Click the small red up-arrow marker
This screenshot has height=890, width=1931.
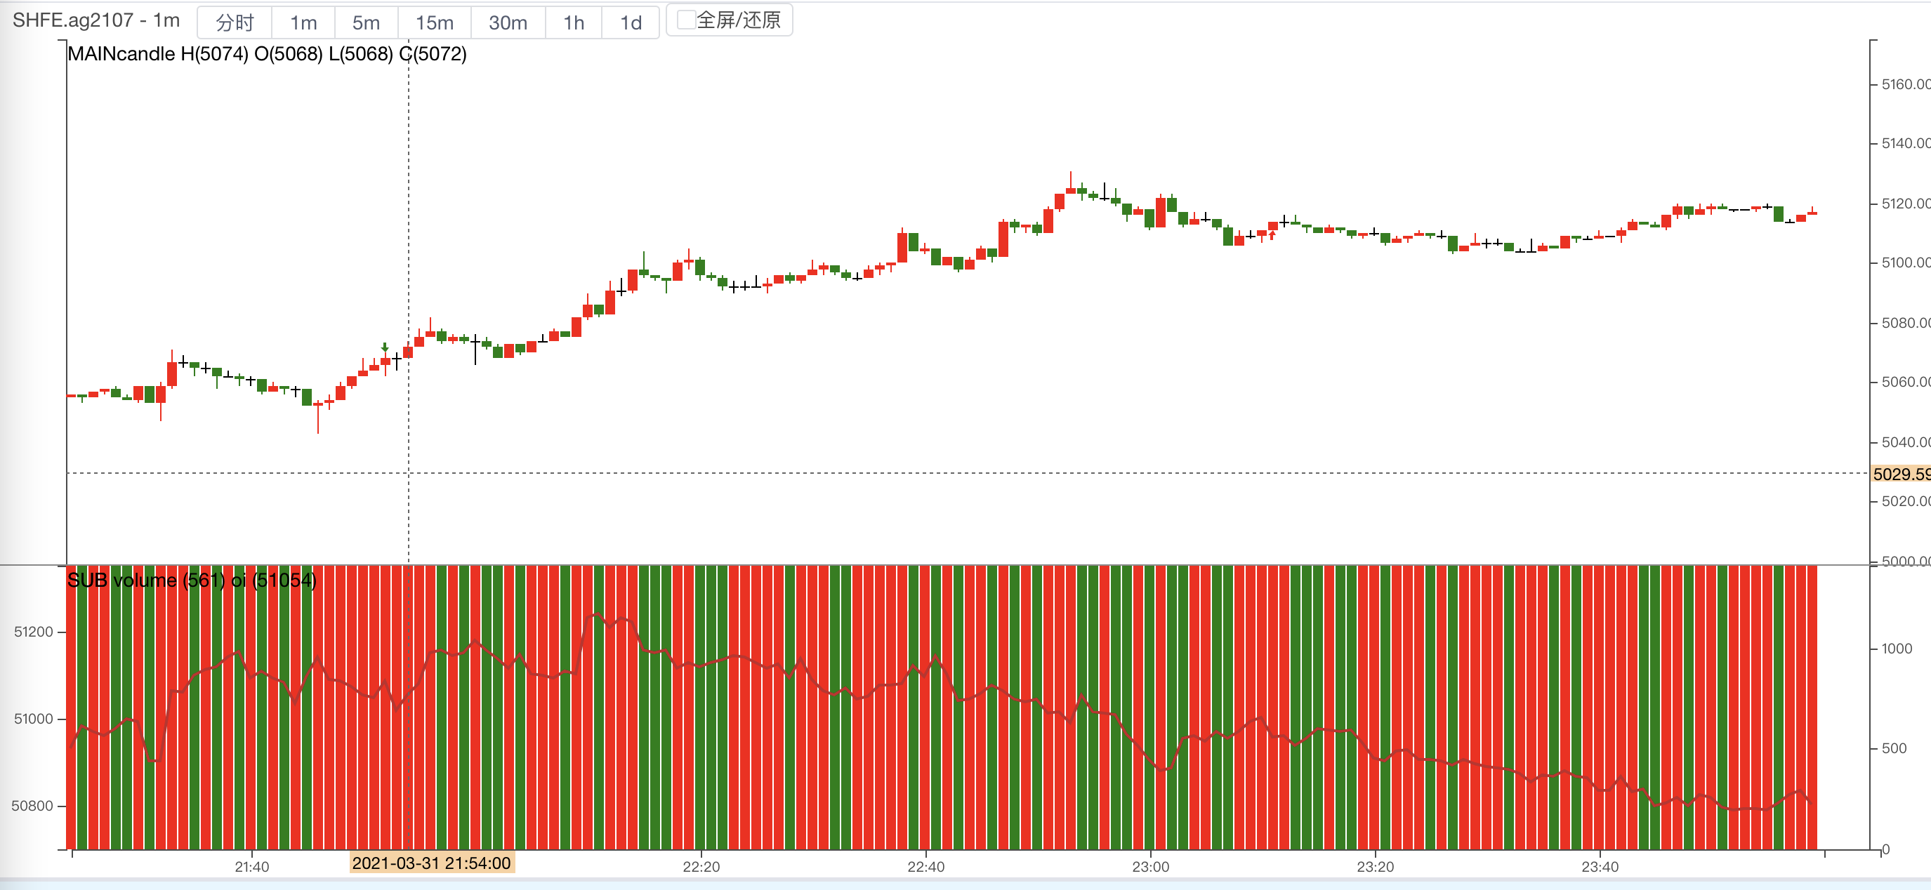tap(1272, 235)
